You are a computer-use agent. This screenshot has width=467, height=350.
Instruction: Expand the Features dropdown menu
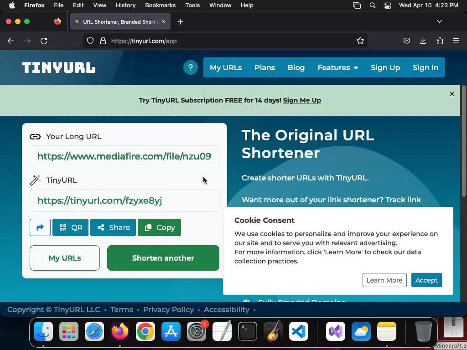point(338,67)
